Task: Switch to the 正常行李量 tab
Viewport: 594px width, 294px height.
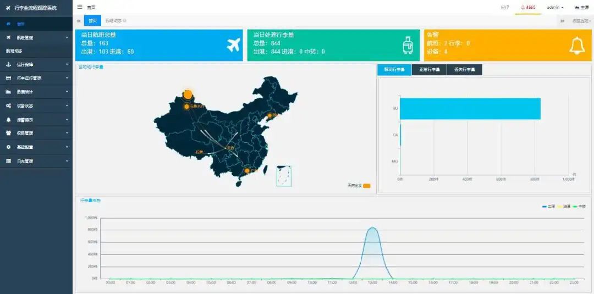Action: (x=429, y=70)
